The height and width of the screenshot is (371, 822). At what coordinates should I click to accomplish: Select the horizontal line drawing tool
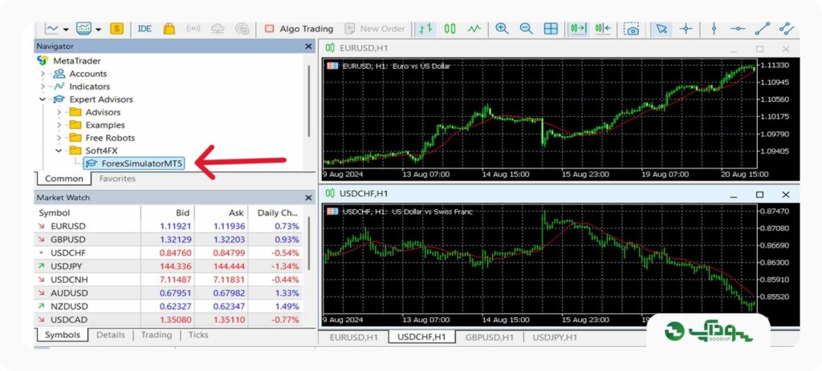coord(739,29)
